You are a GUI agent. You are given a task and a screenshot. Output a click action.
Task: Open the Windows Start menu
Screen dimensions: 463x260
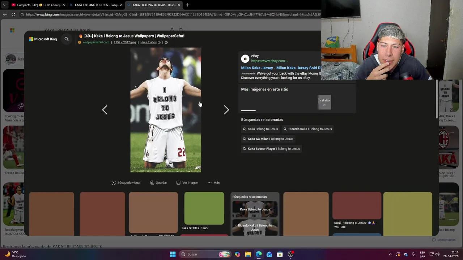coord(173,254)
